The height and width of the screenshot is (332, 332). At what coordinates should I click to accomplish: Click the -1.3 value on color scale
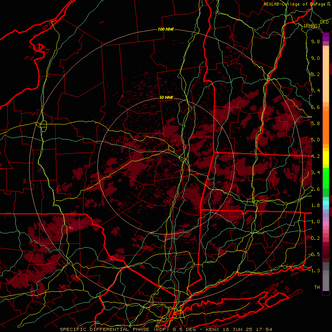(x=314, y=271)
